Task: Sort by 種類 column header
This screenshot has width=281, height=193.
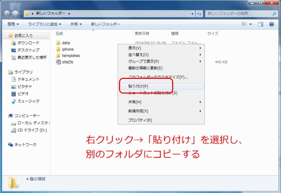Action: point(175,34)
